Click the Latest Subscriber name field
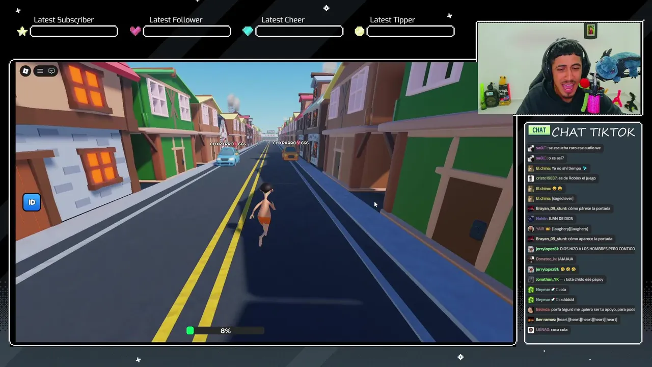652x367 pixels. click(x=74, y=32)
